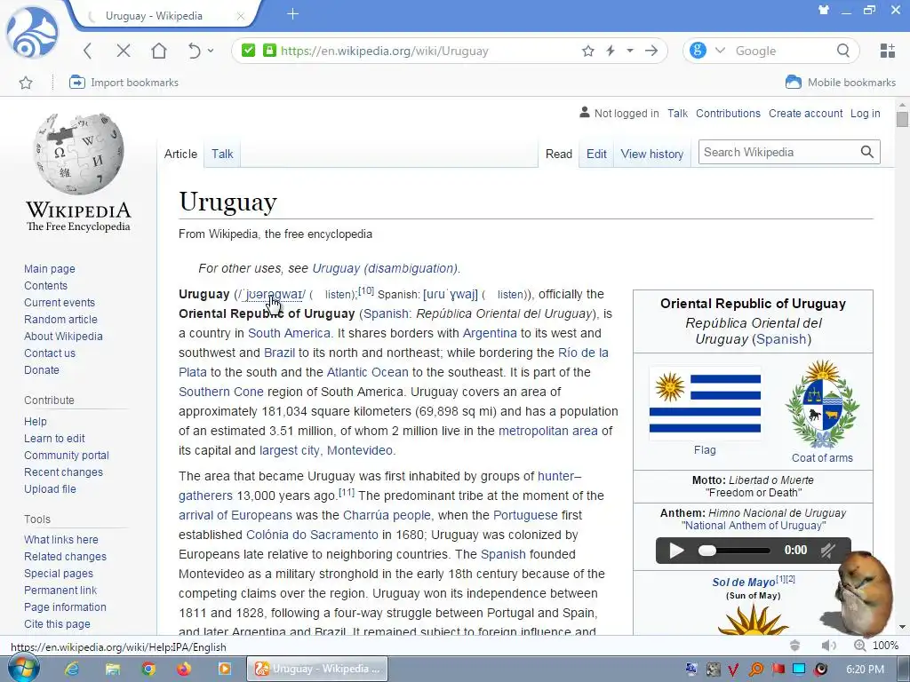The width and height of the screenshot is (910, 682).
Task: Click the Google search engine icon
Action: click(x=698, y=51)
